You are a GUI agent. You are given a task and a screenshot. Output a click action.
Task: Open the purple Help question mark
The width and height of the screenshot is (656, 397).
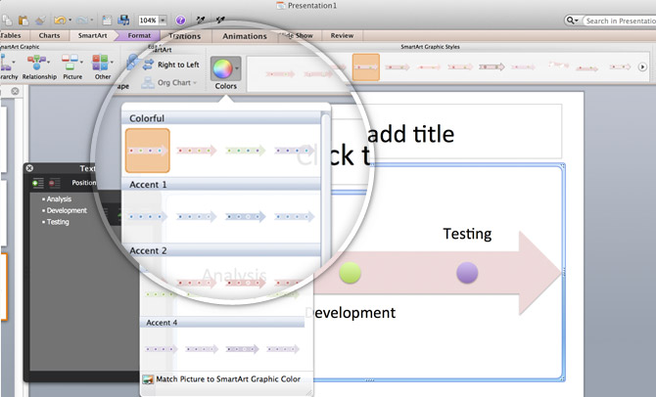(180, 21)
